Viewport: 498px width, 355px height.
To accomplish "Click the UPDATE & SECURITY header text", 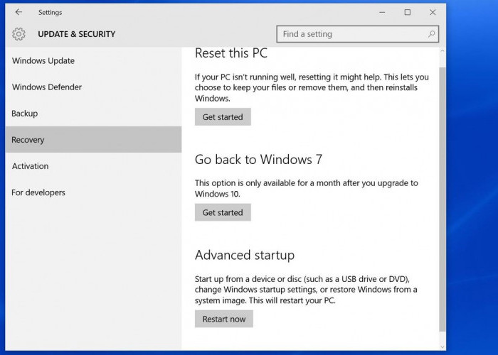I will 76,34.
